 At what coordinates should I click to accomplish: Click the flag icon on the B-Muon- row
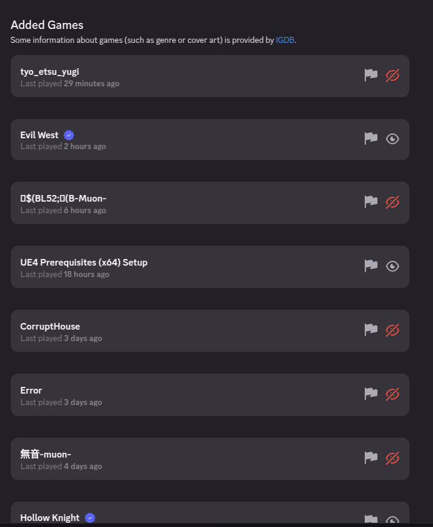coord(371,202)
